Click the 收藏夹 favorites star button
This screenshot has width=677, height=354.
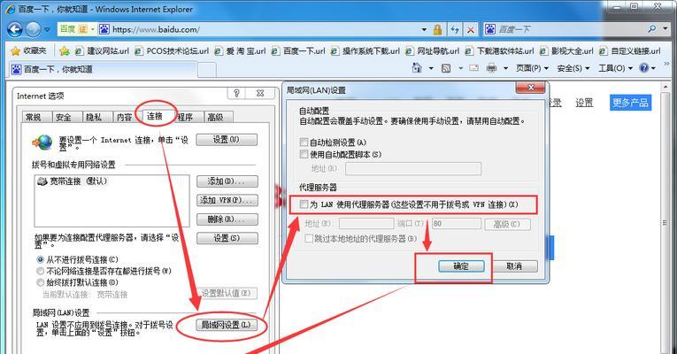pyautogui.click(x=28, y=51)
